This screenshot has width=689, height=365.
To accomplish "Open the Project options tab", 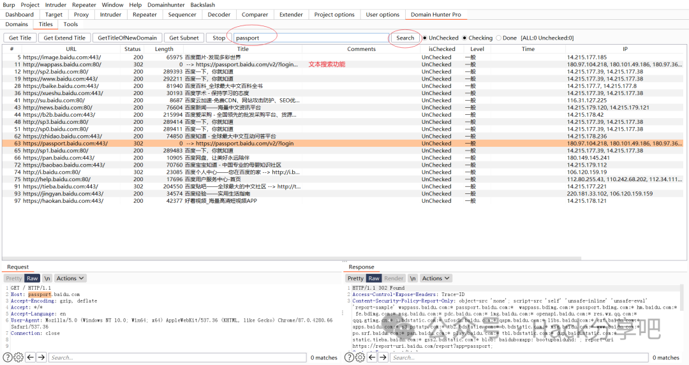I will tap(334, 15).
